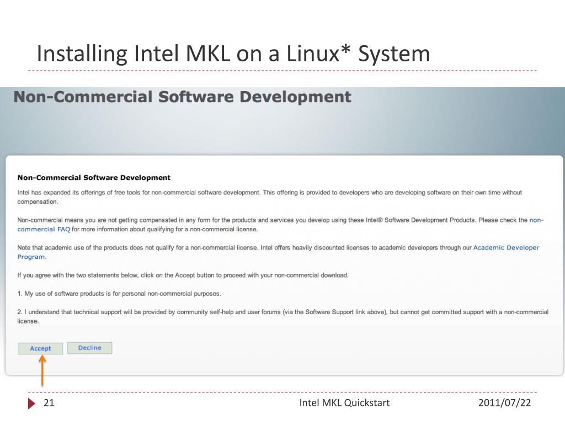Click the paragraph starting 'Intel has expanded'

269,197
